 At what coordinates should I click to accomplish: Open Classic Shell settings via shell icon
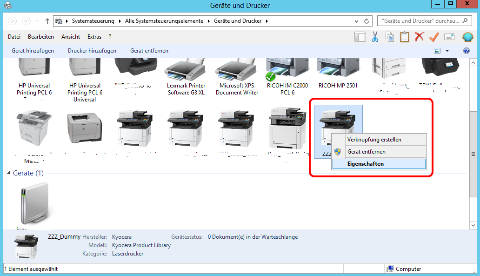tap(467, 37)
